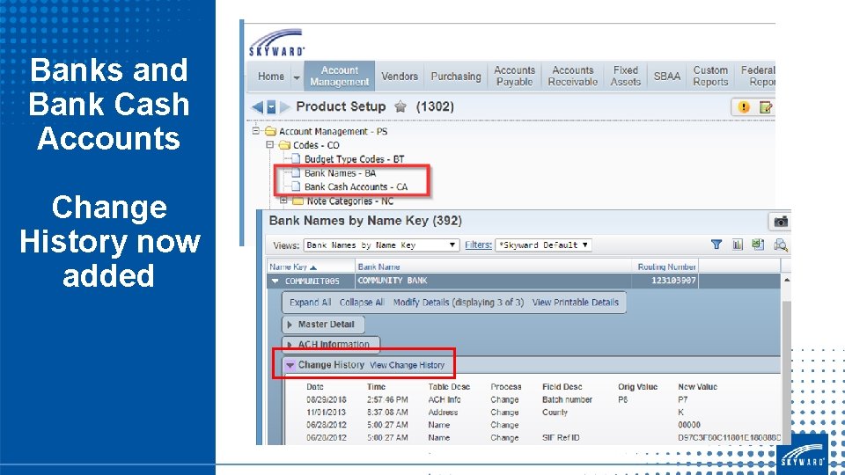Viewport: 845px width, 475px height.
Task: Switch to Vendors tab
Action: (x=400, y=77)
